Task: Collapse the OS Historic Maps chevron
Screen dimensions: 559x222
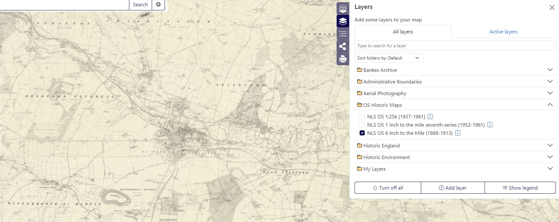Action: [x=550, y=105]
